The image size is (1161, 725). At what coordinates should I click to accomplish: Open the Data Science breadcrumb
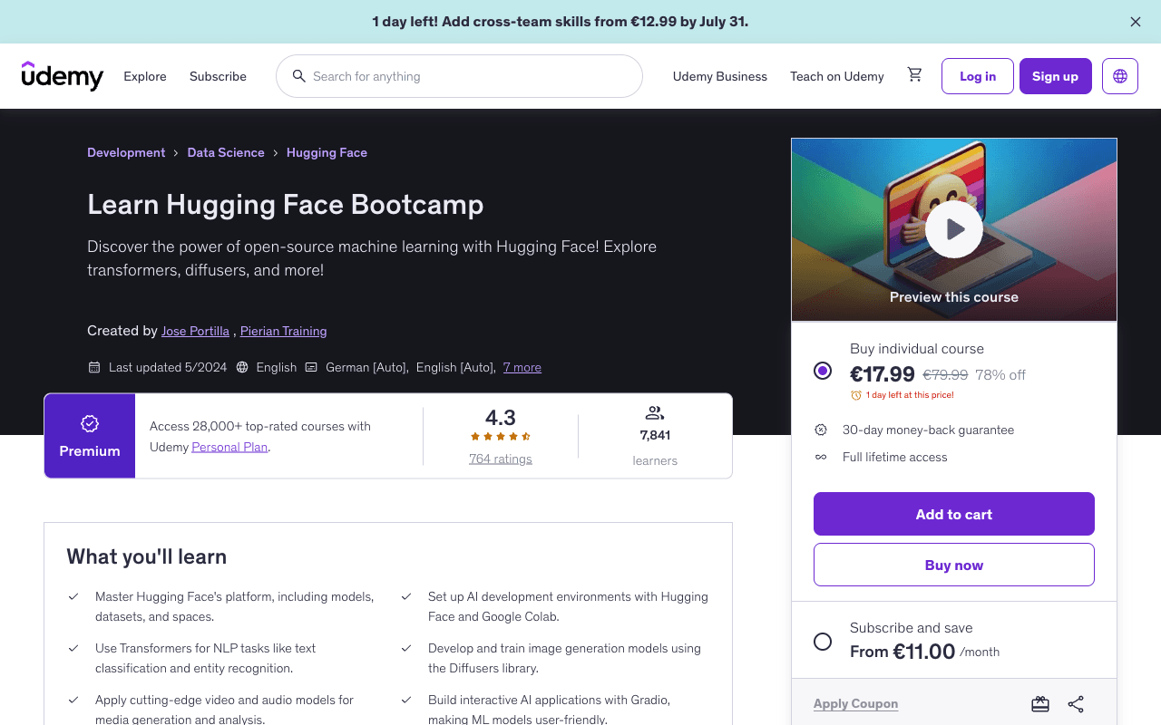tap(226, 152)
